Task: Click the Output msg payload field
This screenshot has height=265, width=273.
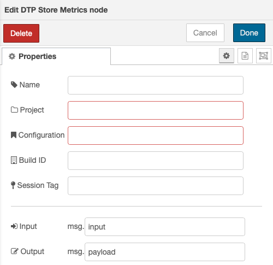Action: click(x=165, y=252)
